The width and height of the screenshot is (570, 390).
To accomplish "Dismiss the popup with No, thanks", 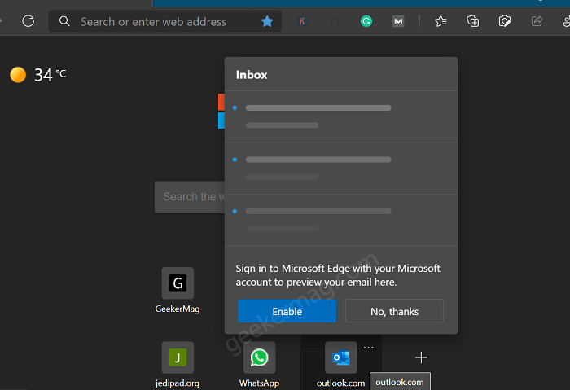I will click(x=394, y=311).
